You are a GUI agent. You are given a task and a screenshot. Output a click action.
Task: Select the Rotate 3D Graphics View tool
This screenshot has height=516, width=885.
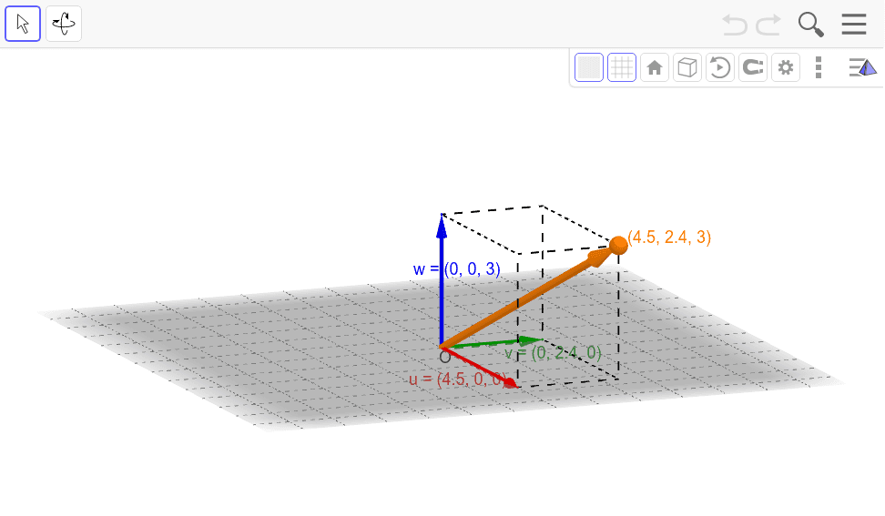coord(64,24)
